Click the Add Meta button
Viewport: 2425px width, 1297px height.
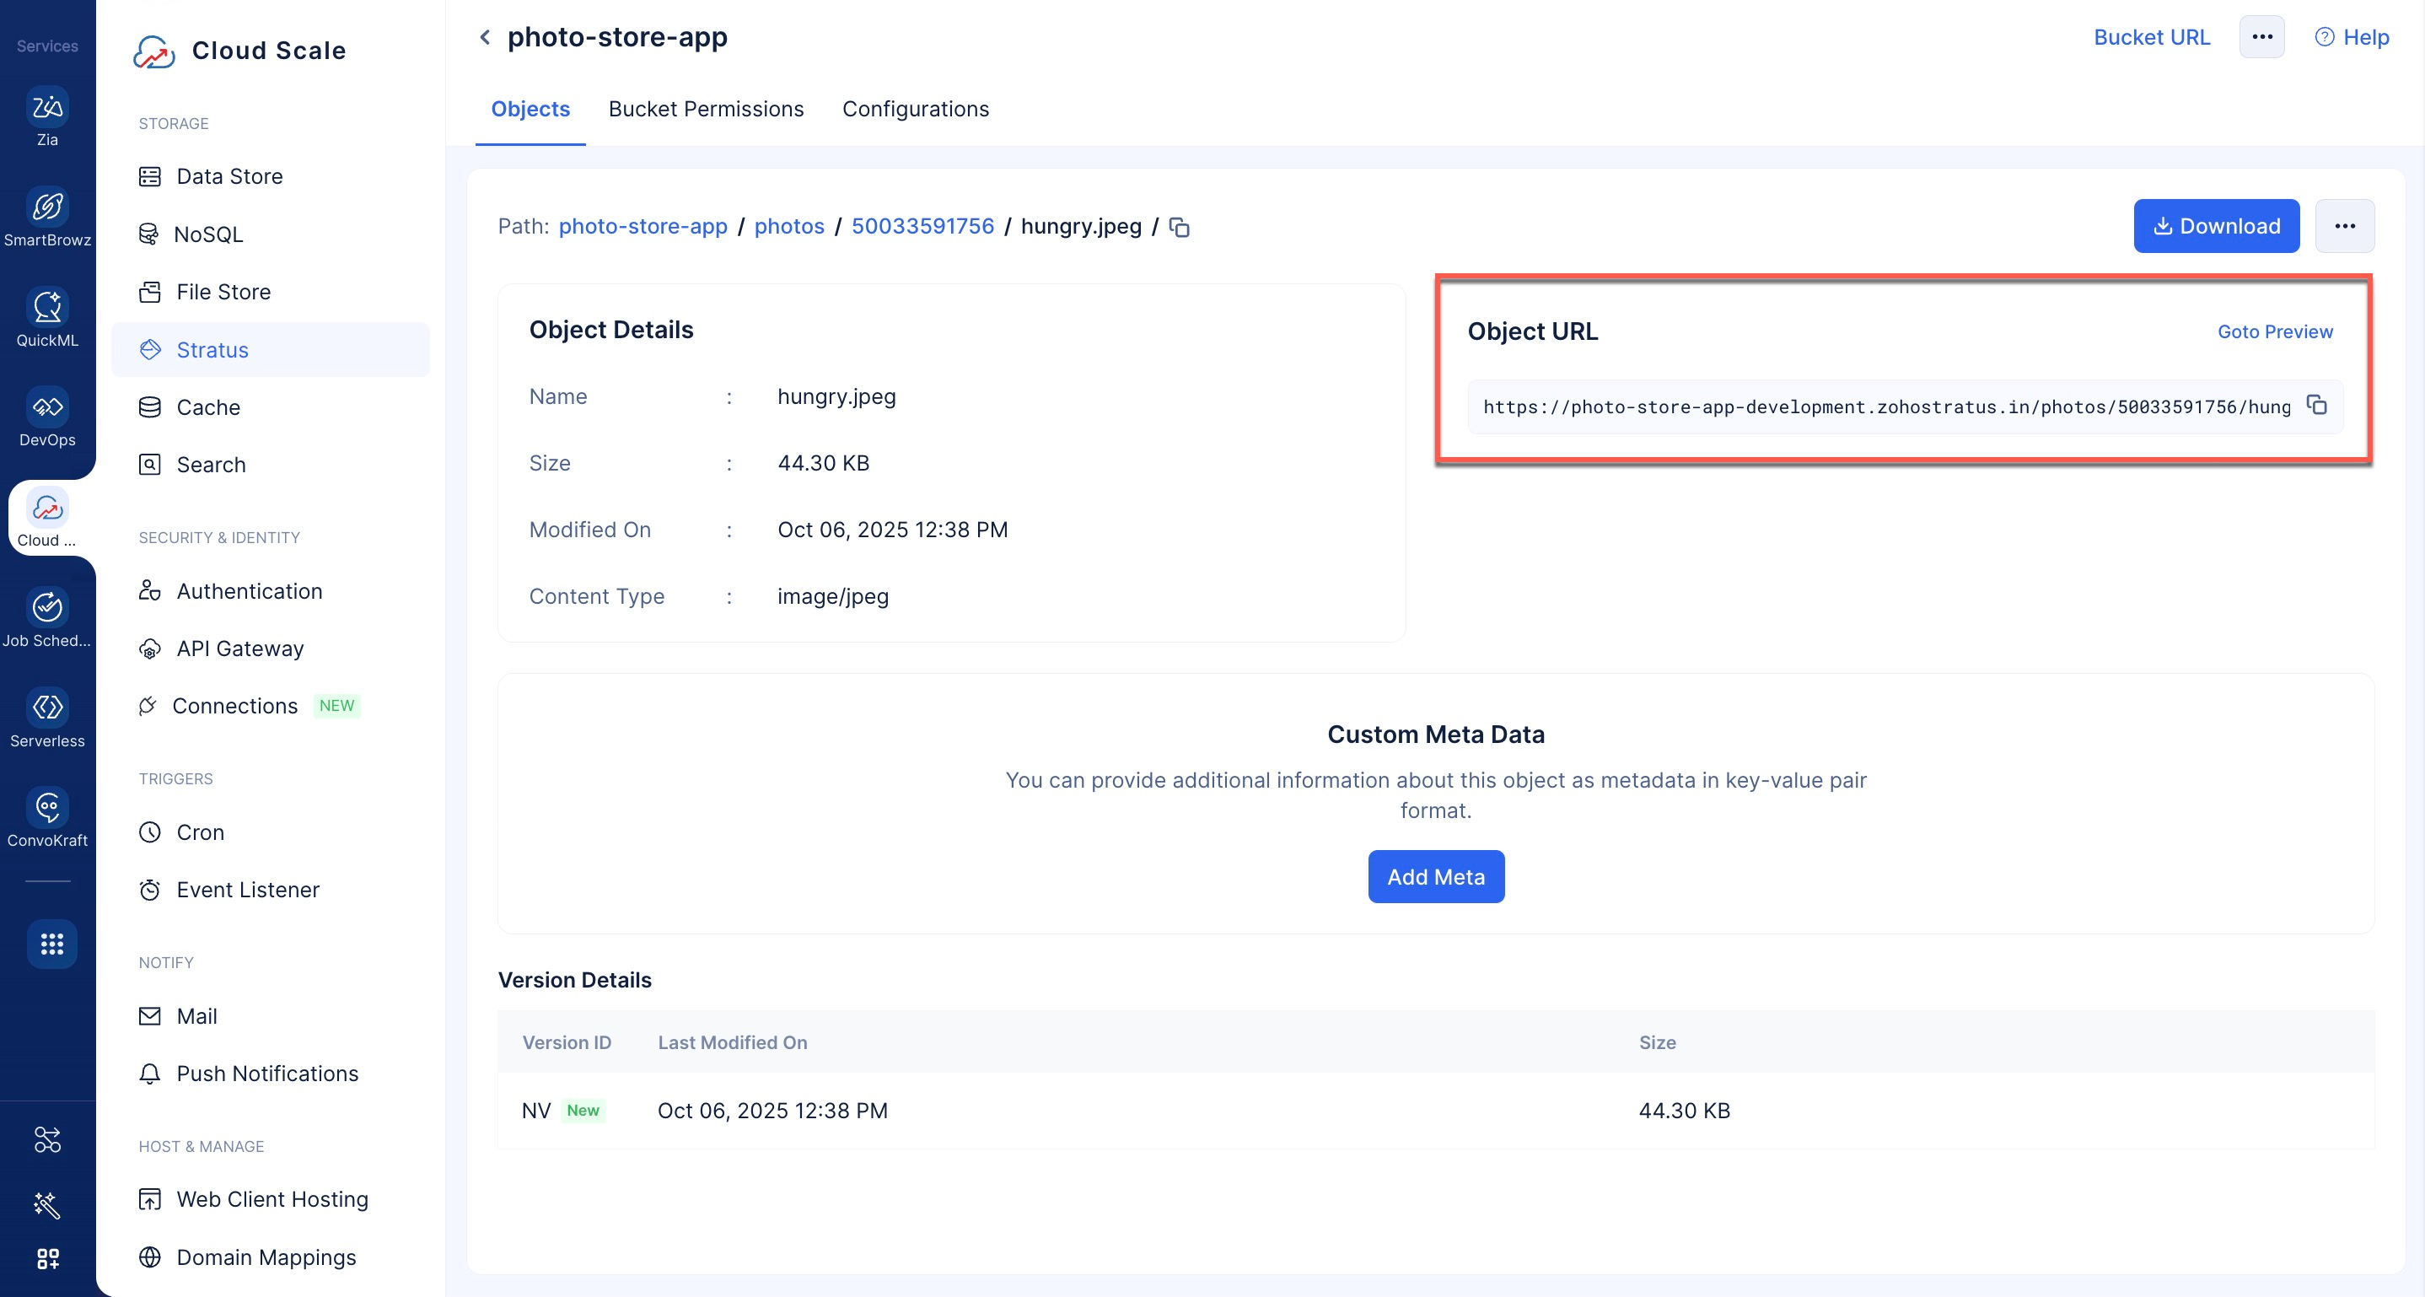[x=1434, y=876]
